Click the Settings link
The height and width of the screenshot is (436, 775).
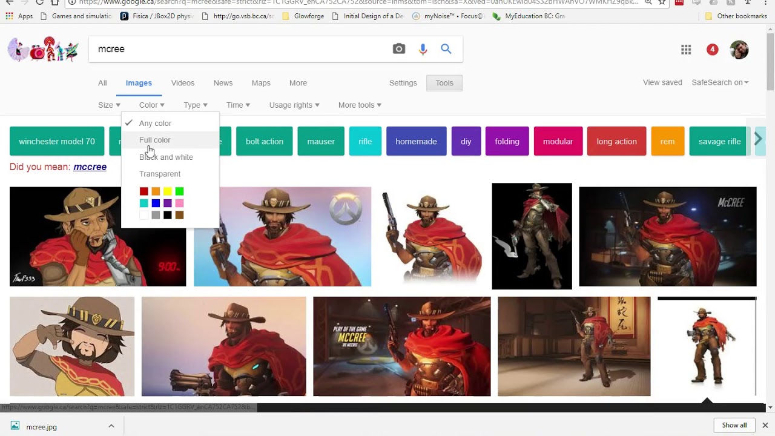(x=403, y=83)
